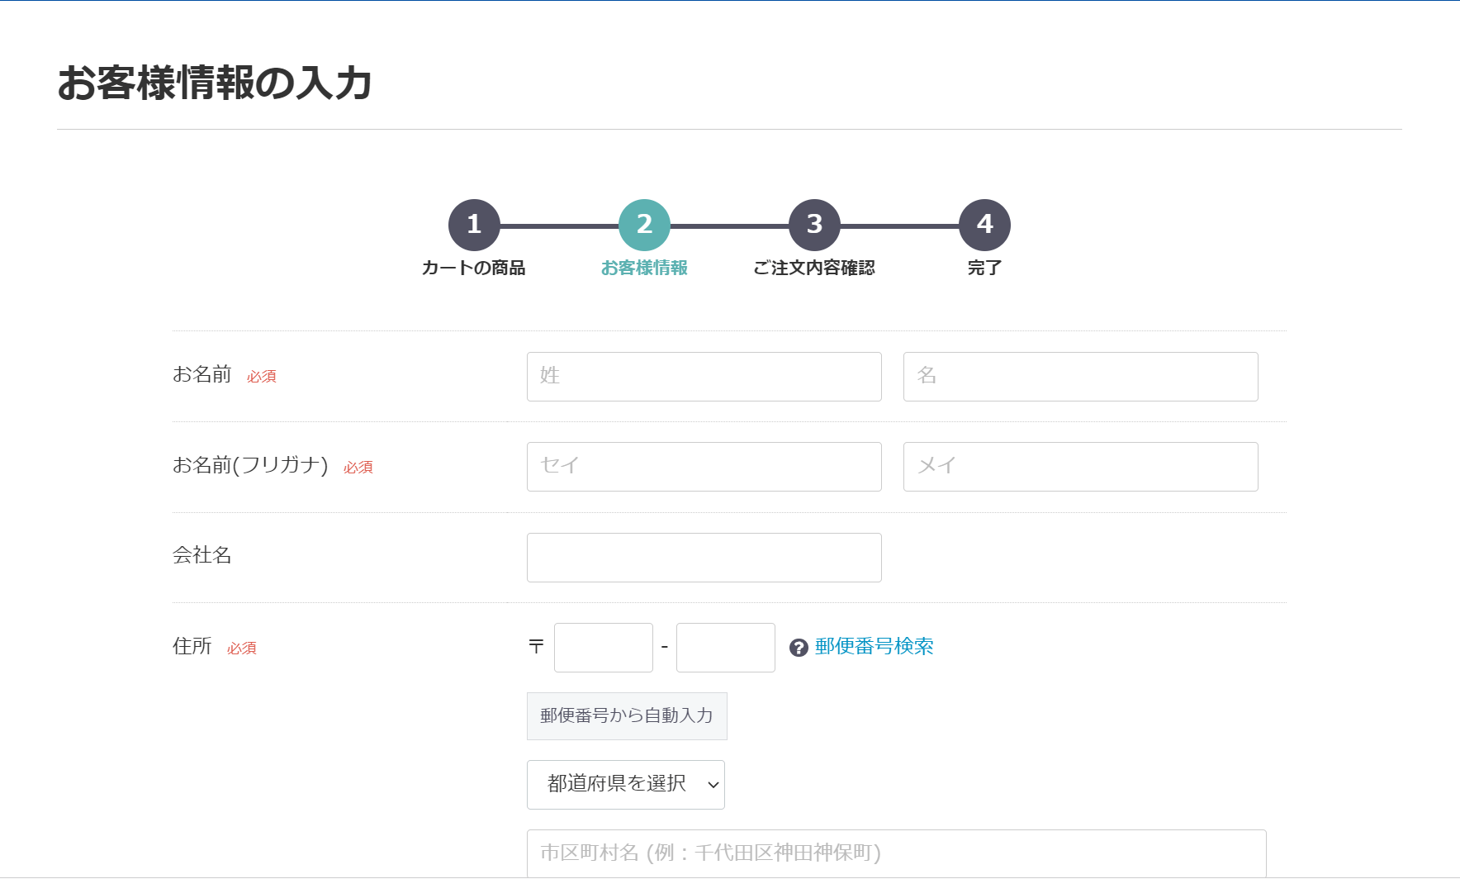This screenshot has height=879, width=1460.
Task: Click the メイ furigana field
Action: 1080,467
